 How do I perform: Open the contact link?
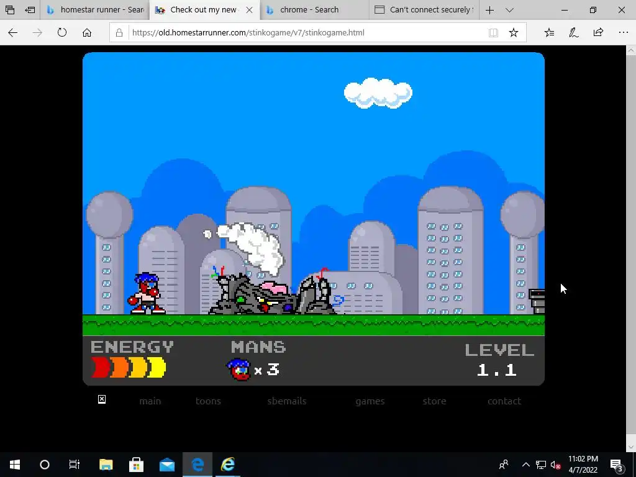[x=504, y=401]
